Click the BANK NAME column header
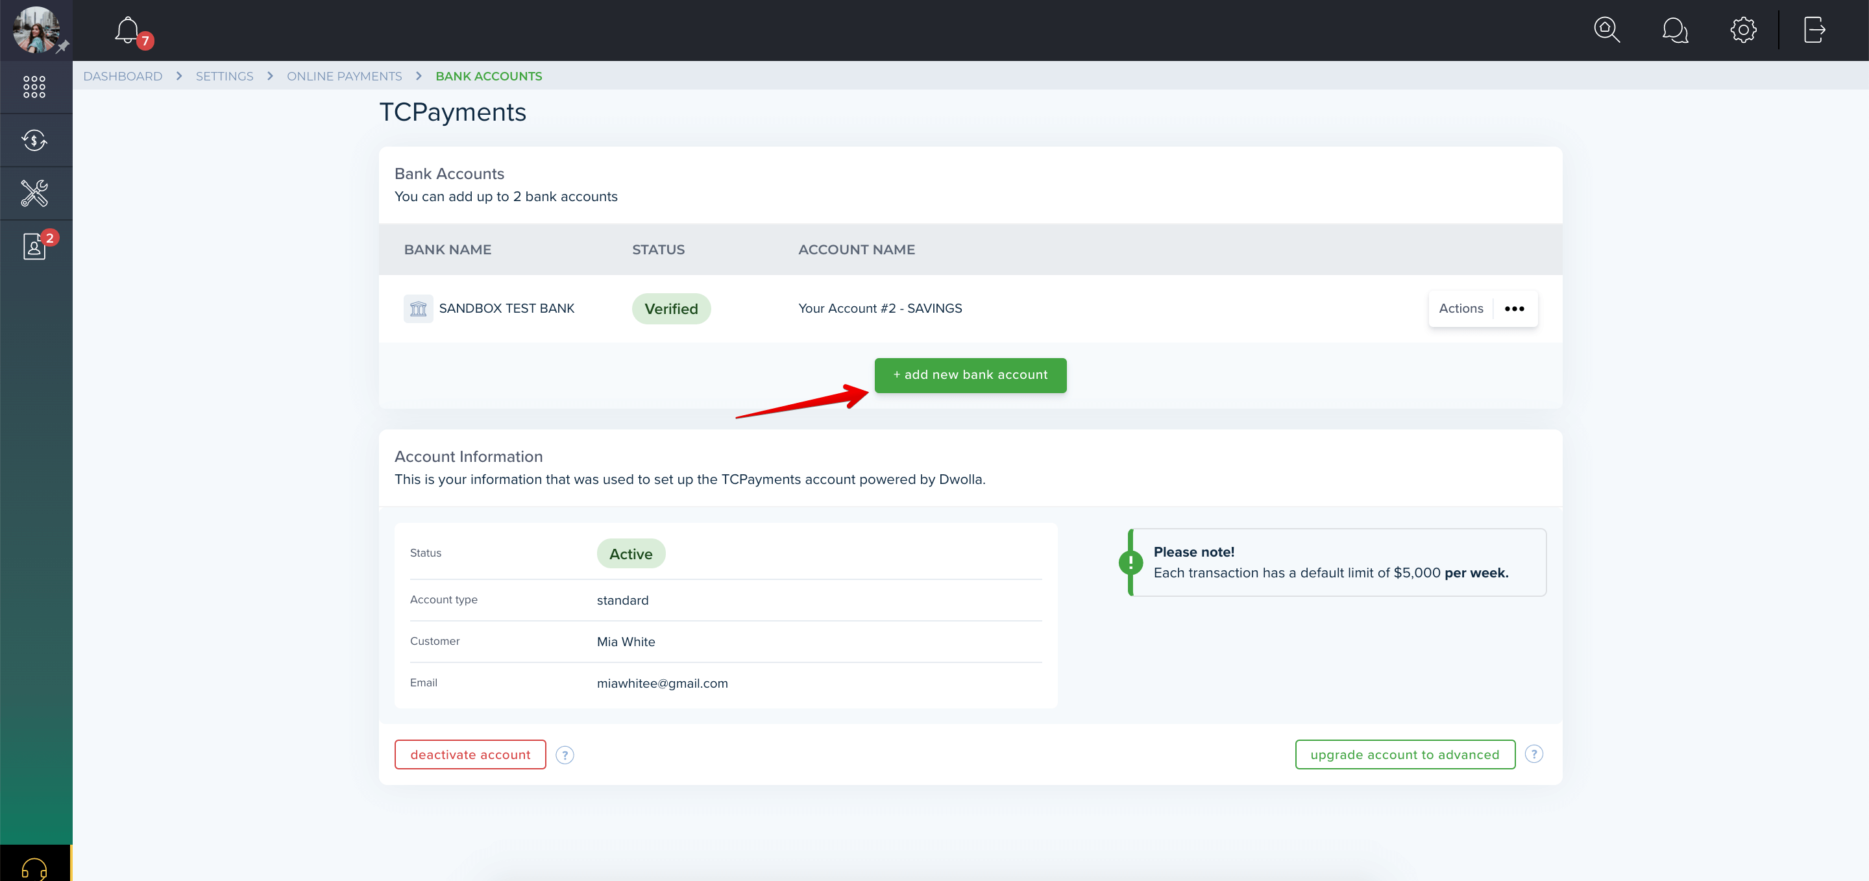Viewport: 1869px width, 881px height. tap(448, 249)
